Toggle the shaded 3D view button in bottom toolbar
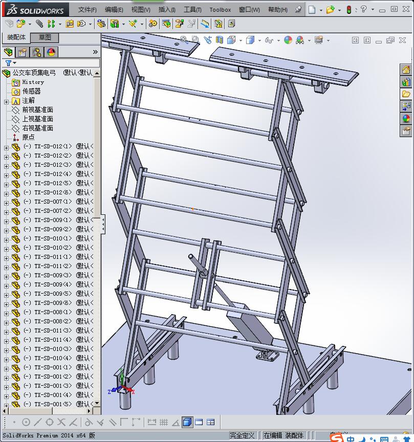The image size is (414, 442). tap(187, 422)
